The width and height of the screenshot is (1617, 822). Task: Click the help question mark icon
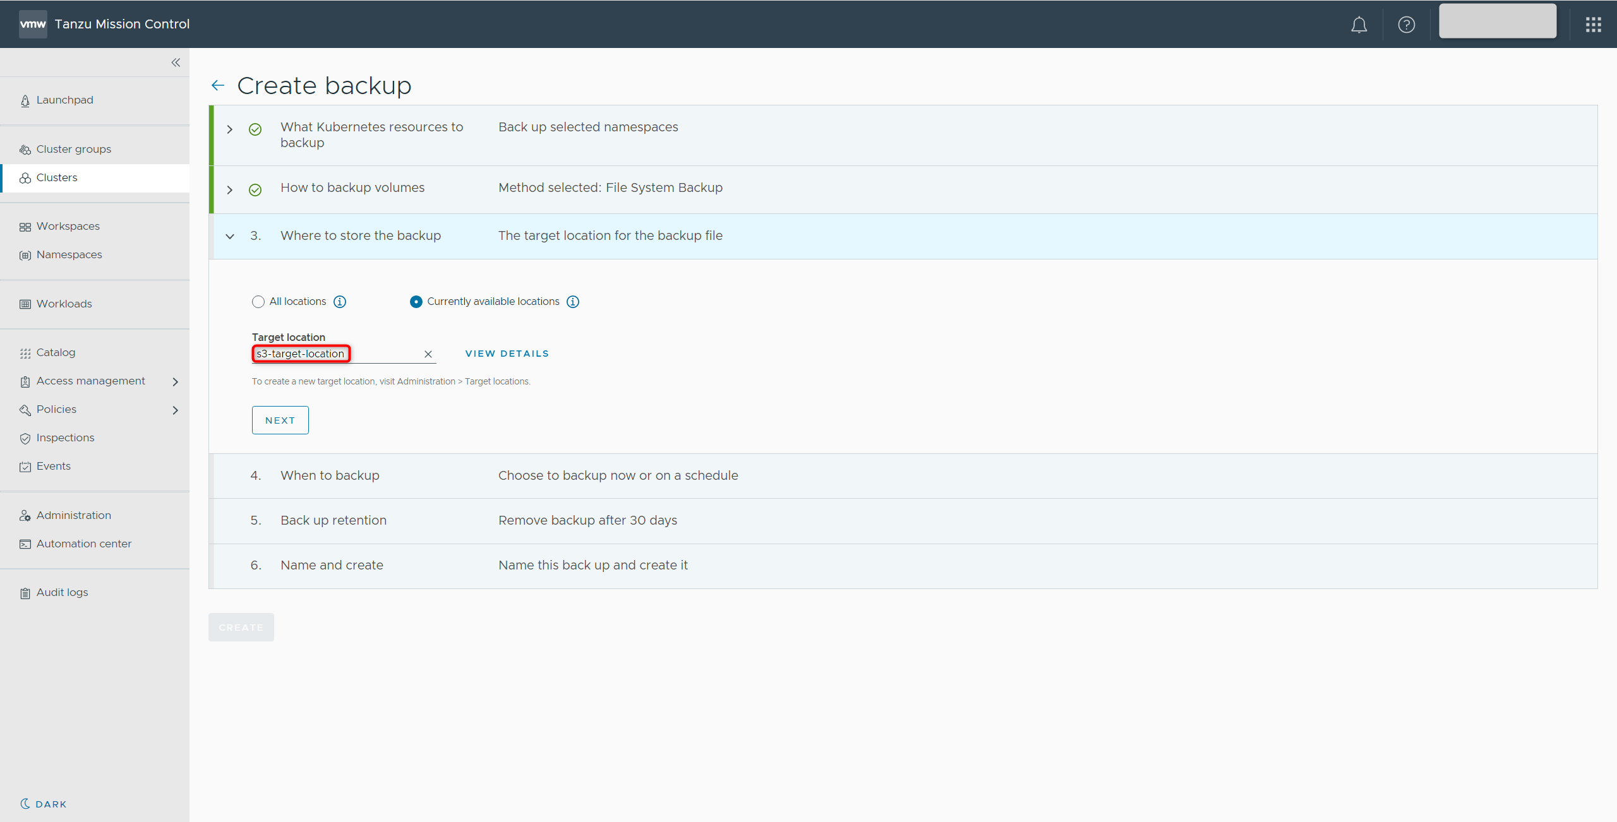[1406, 25]
